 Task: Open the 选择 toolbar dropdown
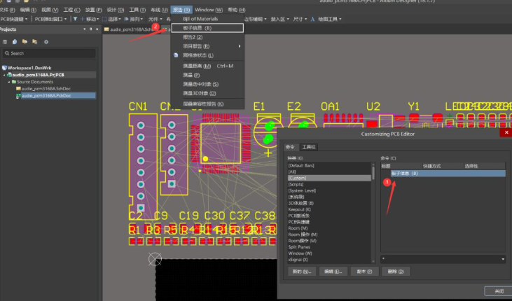pyautogui.click(x=111, y=20)
